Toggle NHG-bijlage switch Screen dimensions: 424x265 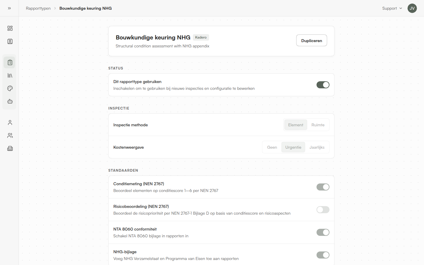(x=323, y=255)
